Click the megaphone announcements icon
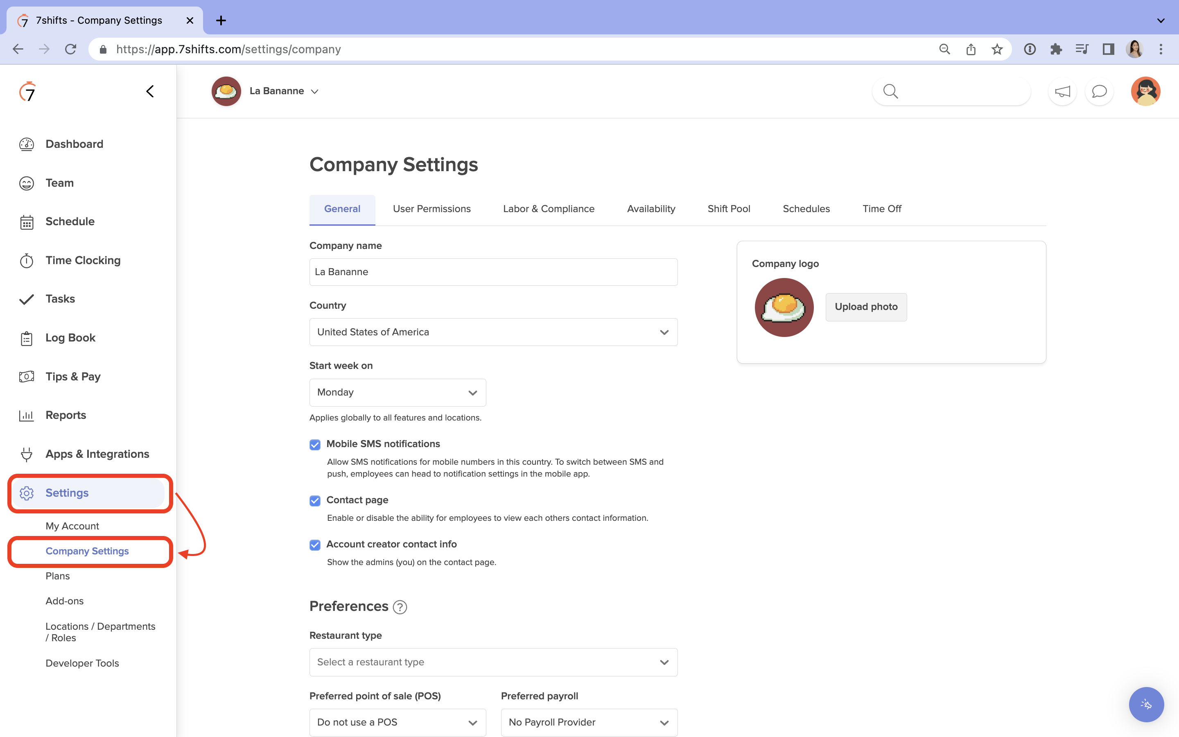The image size is (1179, 737). (1062, 92)
